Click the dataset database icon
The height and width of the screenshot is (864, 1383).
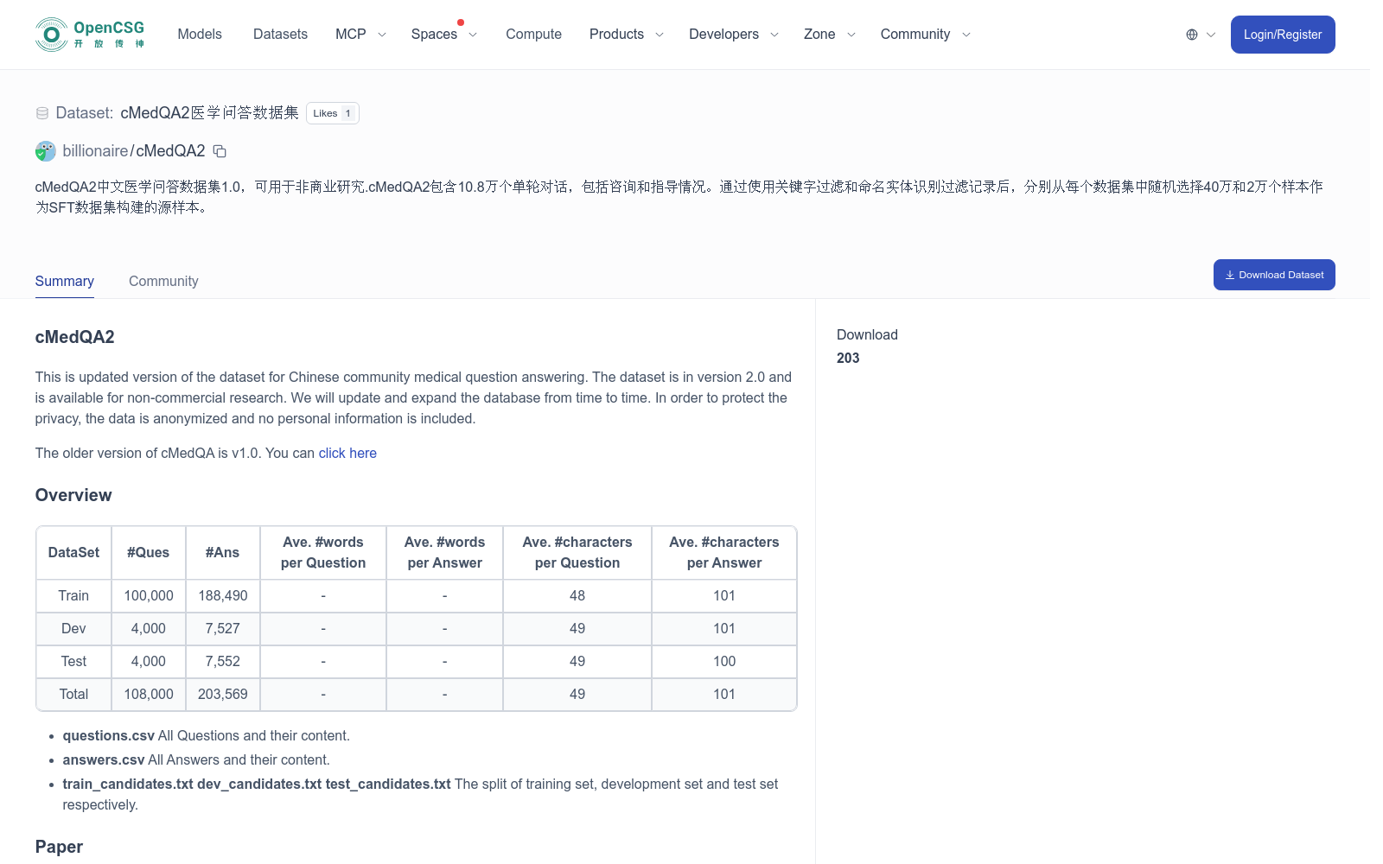[x=42, y=113]
